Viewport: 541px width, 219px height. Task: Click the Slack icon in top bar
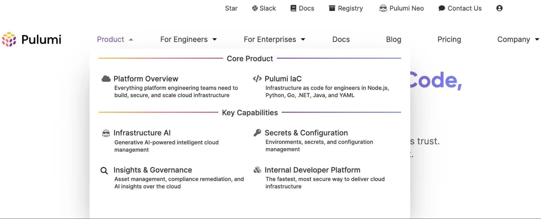click(255, 8)
